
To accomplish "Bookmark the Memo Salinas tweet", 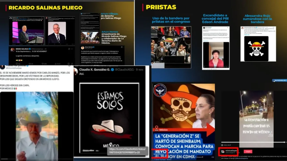I will (x=68, y=63).
